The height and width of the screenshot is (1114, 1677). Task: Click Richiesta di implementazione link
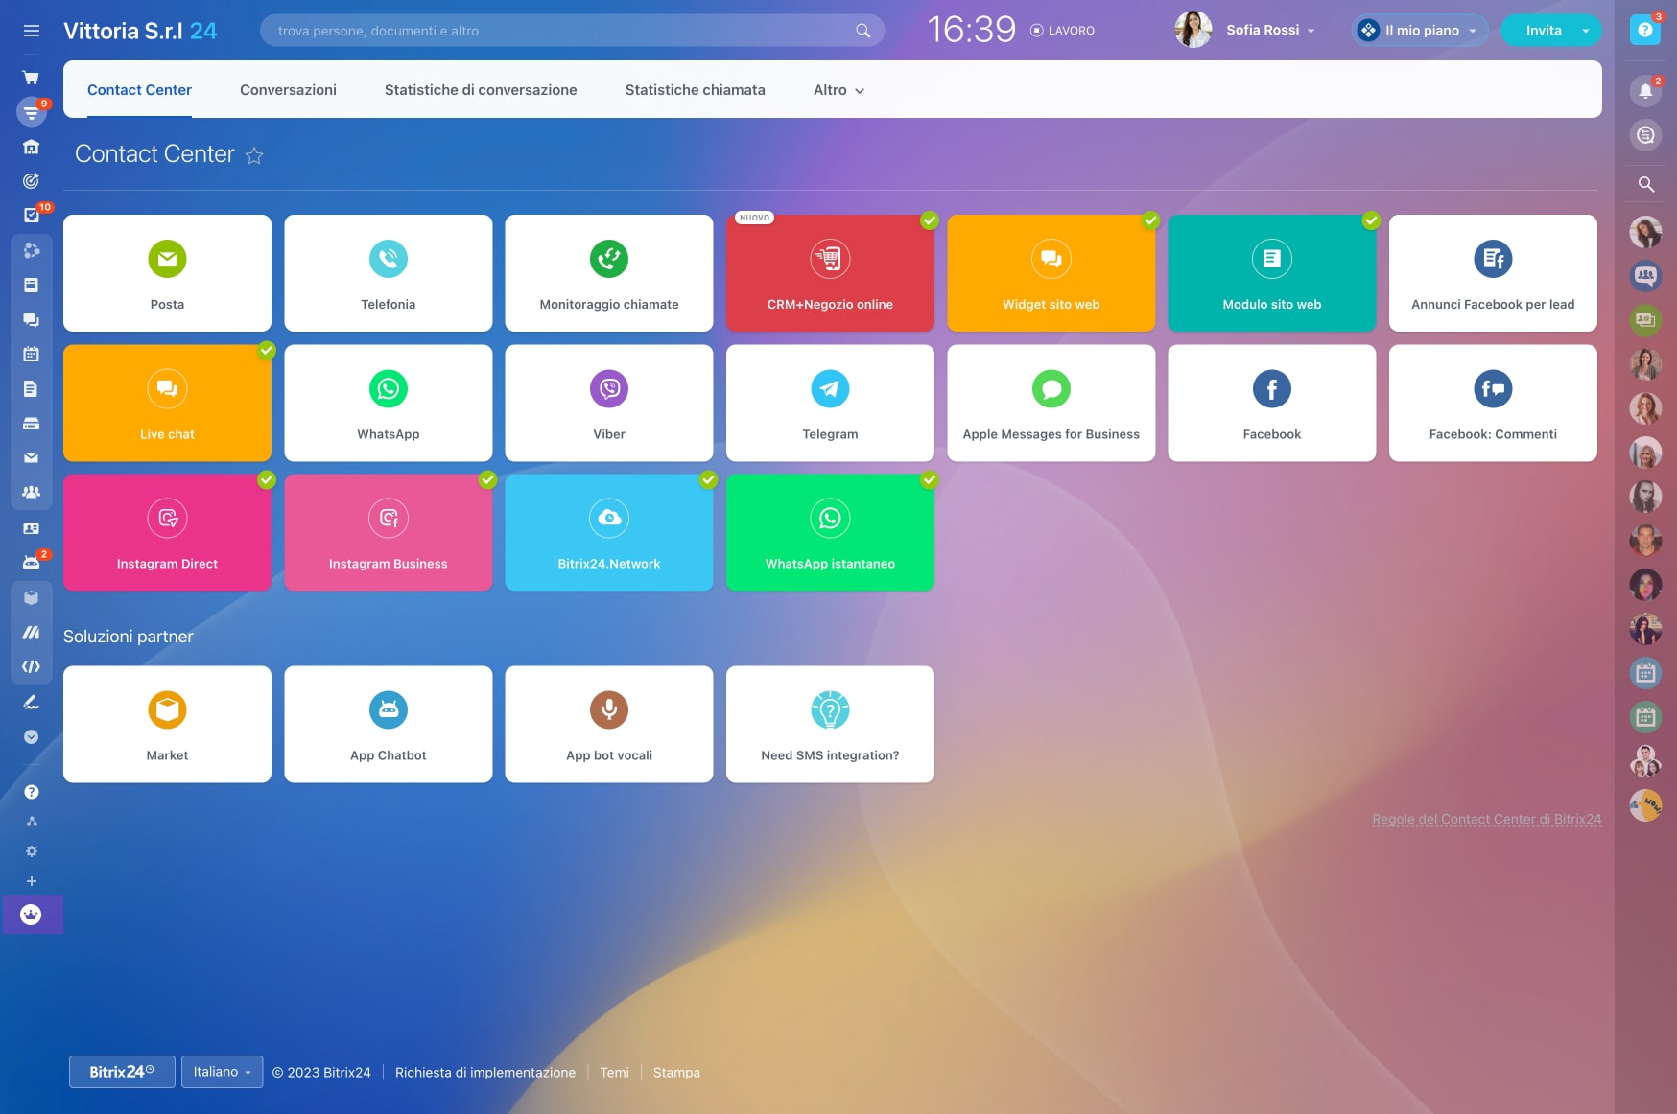(x=485, y=1073)
